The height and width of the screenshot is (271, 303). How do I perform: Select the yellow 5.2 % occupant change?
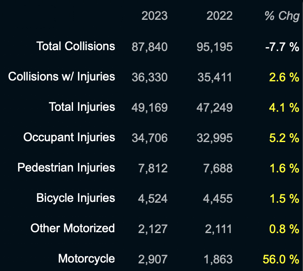[x=284, y=138]
